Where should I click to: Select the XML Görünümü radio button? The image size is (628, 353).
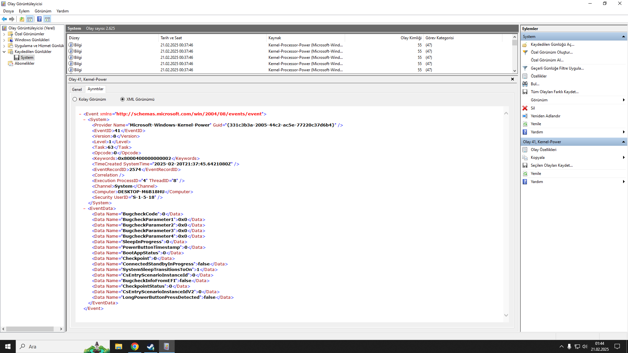pos(123,99)
